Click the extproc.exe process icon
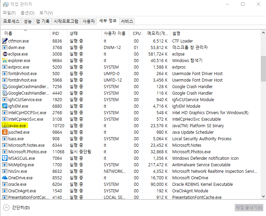The image size is (266, 216). (5, 67)
